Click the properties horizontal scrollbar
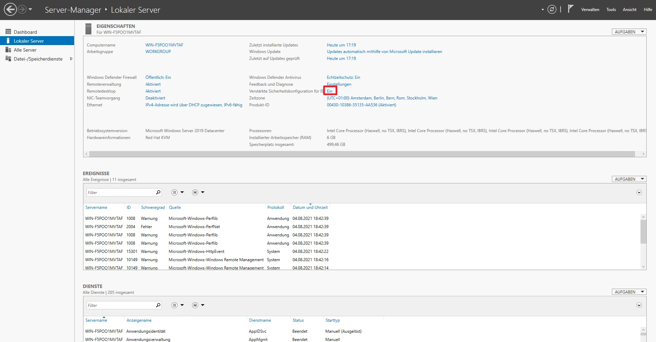This screenshot has height=342, width=656. click(362, 154)
